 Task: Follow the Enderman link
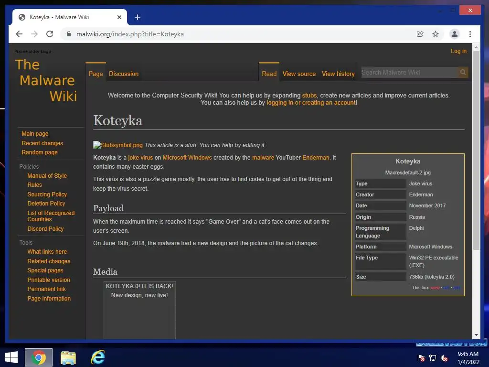pyautogui.click(x=316, y=158)
